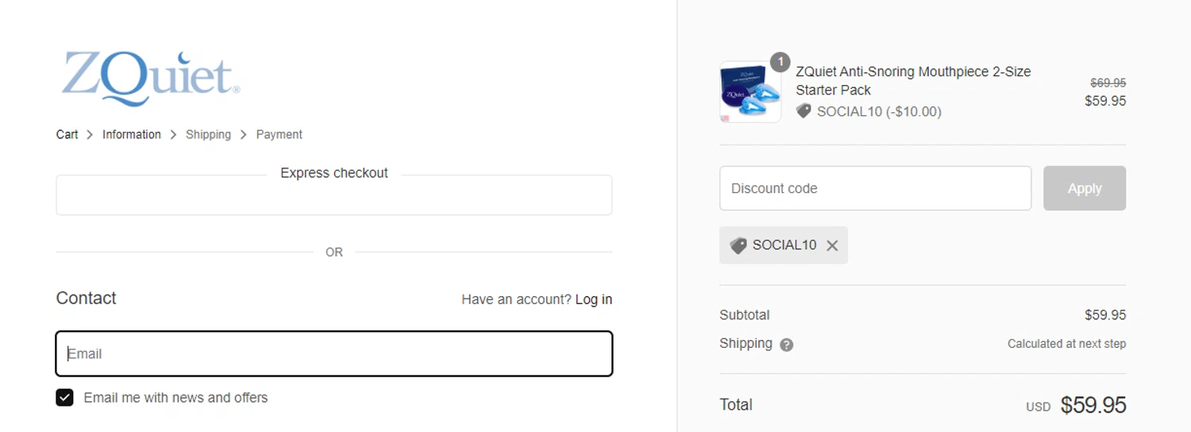
Task: Click the discount tag icon under the product name
Action: tap(804, 111)
